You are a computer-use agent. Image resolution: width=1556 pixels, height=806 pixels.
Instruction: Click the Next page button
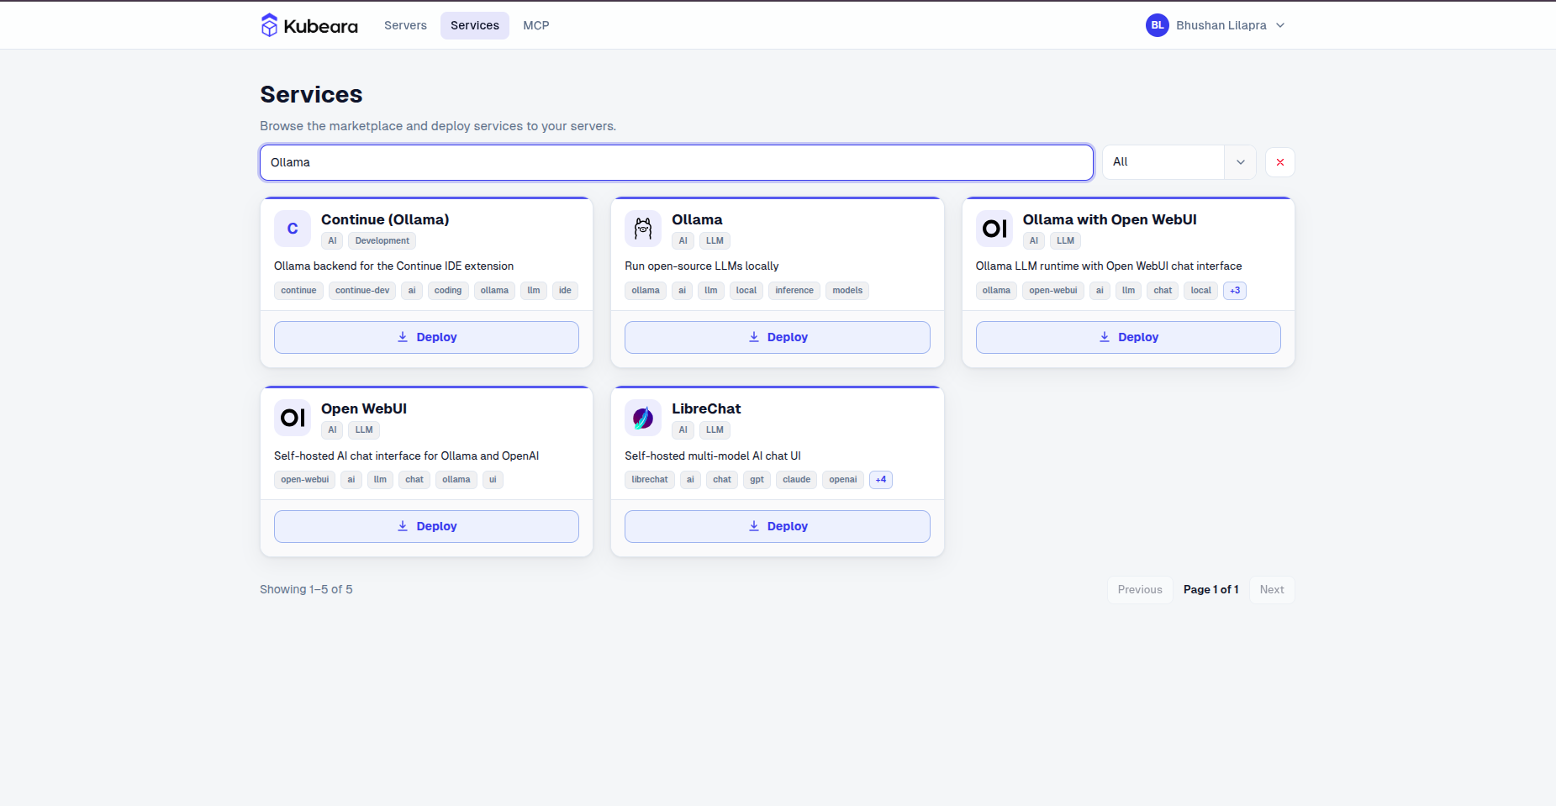(x=1272, y=590)
